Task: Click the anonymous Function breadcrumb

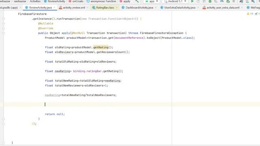Action: [103, 1]
